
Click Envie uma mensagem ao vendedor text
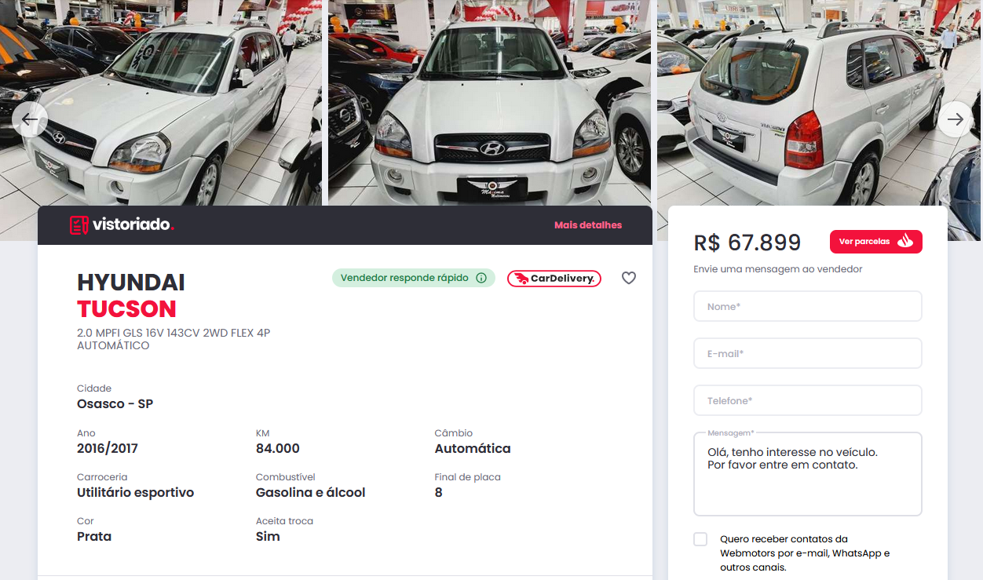778,269
